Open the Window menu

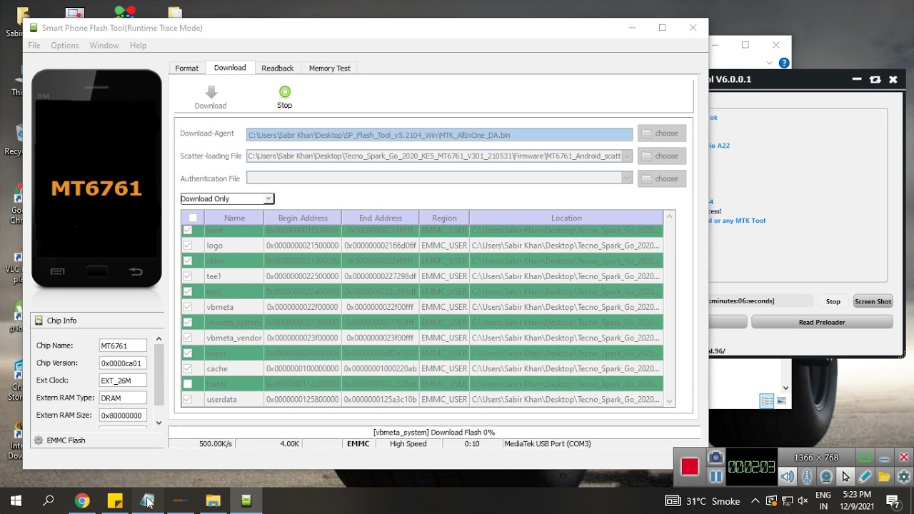point(104,45)
